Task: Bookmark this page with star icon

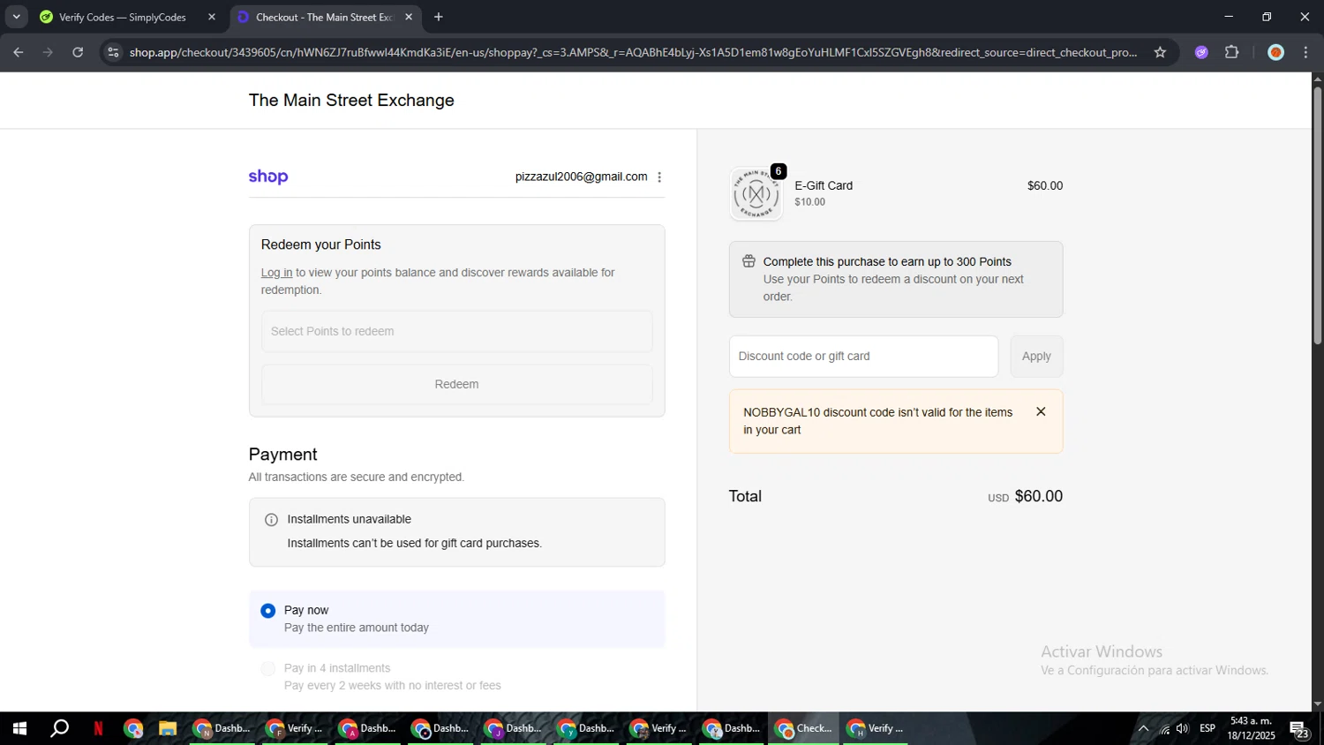Action: pyautogui.click(x=1160, y=52)
